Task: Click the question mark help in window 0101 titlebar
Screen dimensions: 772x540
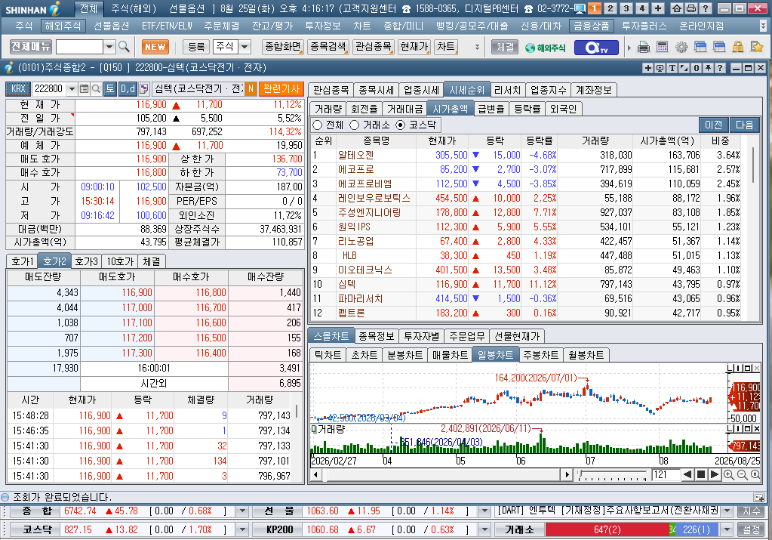Action: tap(720, 68)
